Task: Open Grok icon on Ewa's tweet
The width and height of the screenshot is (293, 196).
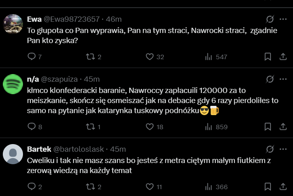Action: pos(270,19)
